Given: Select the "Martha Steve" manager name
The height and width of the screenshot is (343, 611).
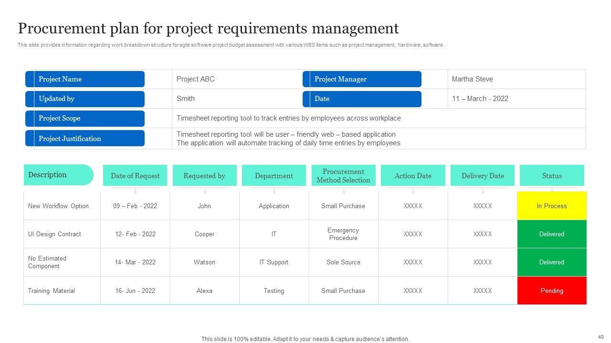Looking at the screenshot, I should point(473,79).
